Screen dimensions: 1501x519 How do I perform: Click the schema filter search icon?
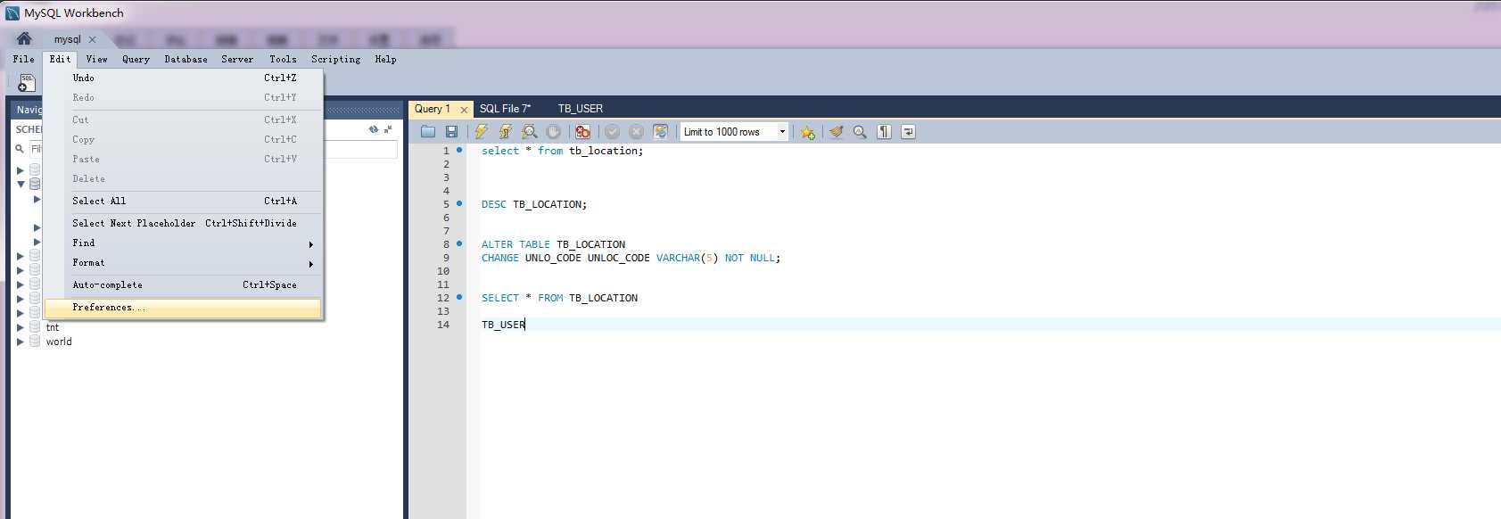click(20, 149)
